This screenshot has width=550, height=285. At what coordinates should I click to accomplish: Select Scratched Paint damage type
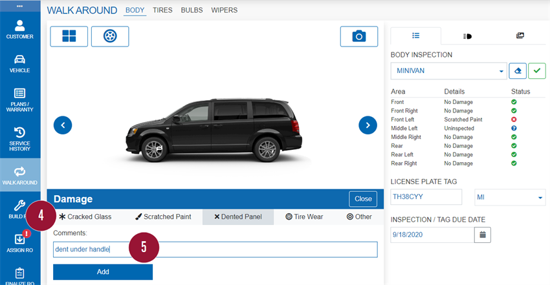(x=163, y=216)
